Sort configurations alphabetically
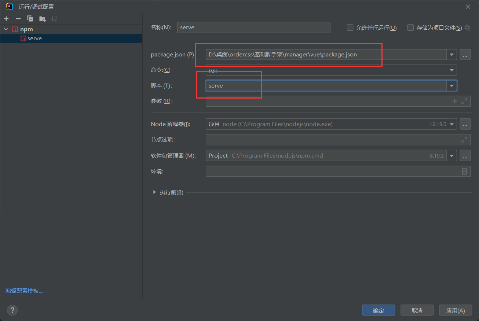Image resolution: width=479 pixels, height=321 pixels. click(54, 18)
